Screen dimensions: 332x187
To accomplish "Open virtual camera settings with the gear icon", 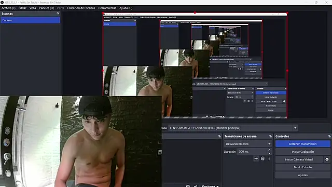I will (x=327, y=159).
